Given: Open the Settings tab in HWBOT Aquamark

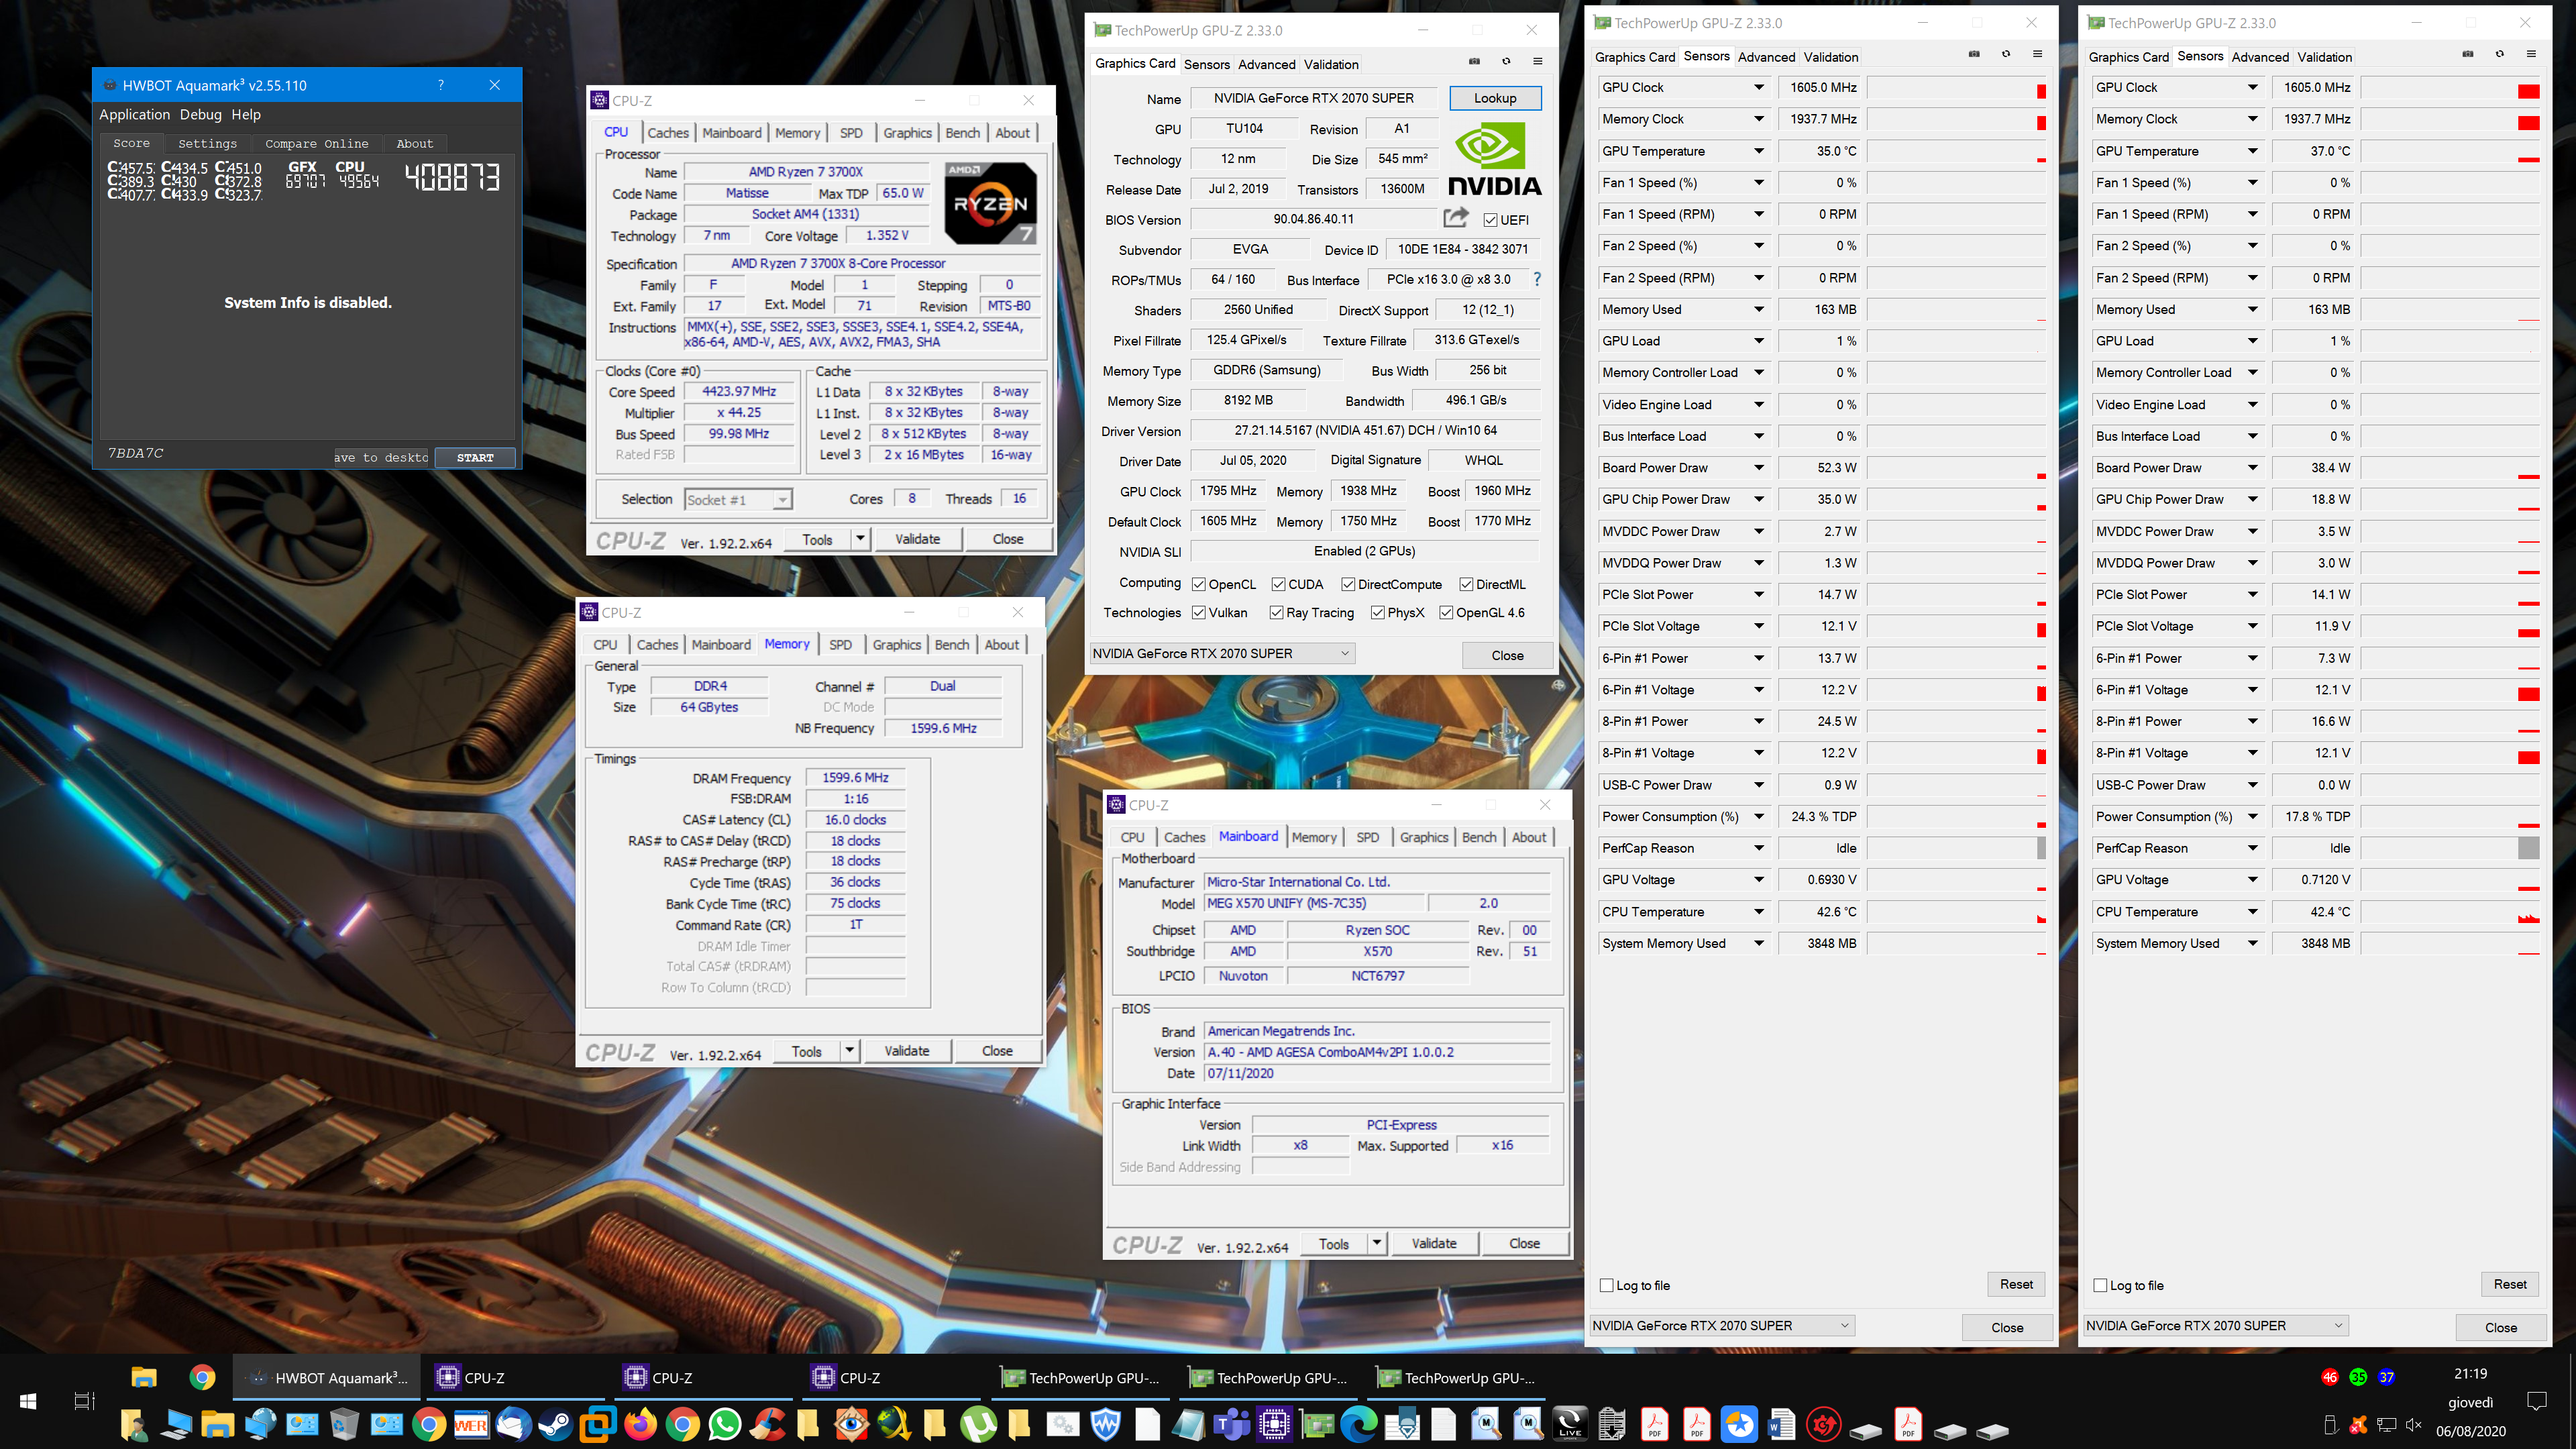Looking at the screenshot, I should point(207,143).
